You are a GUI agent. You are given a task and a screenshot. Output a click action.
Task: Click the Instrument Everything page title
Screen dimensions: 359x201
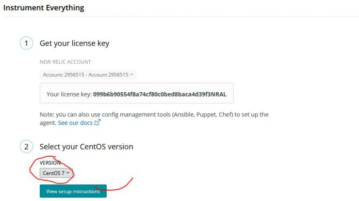(44, 8)
